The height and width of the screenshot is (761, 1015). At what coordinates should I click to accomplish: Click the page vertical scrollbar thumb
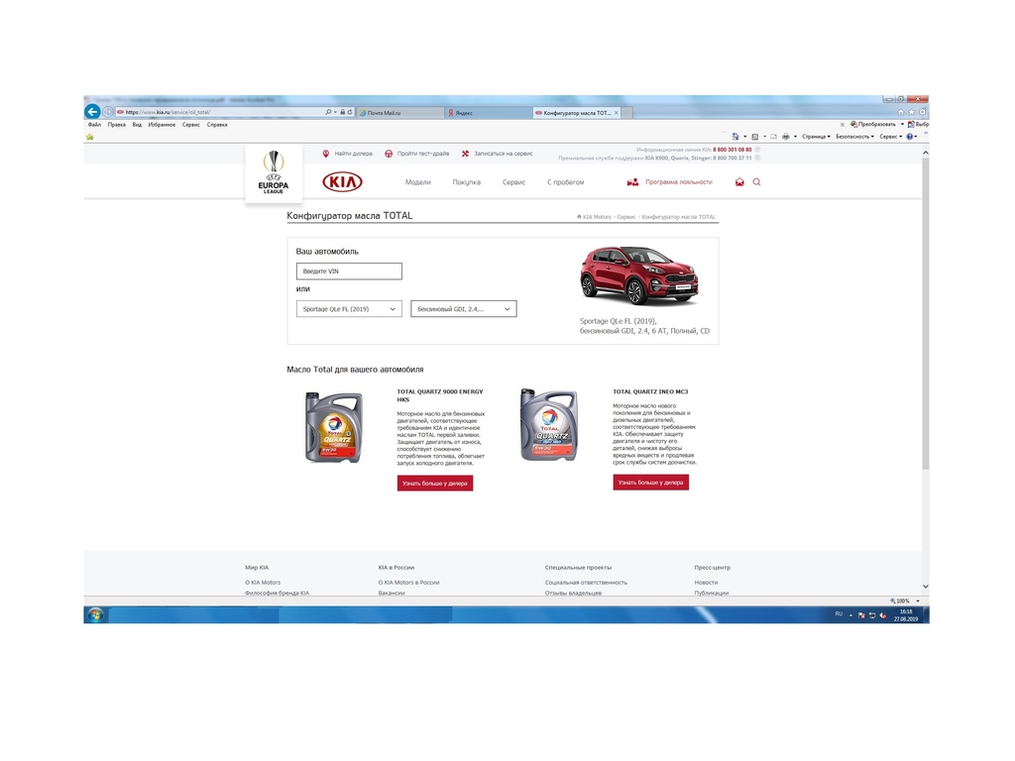pos(926,313)
